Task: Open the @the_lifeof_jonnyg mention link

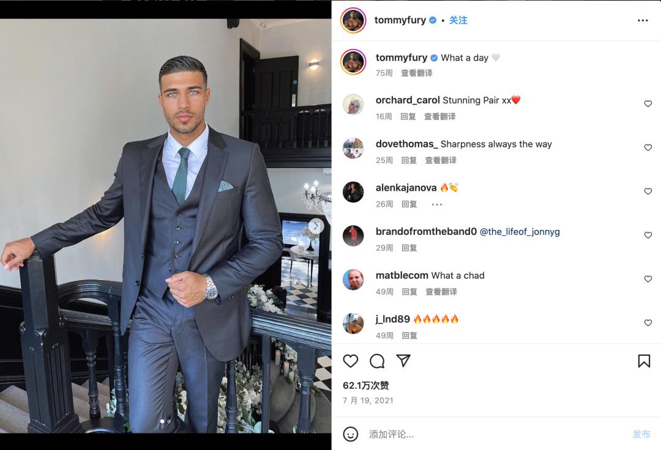Action: 520,232
